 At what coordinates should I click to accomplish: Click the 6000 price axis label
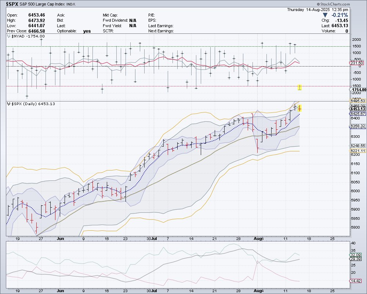point(355,191)
